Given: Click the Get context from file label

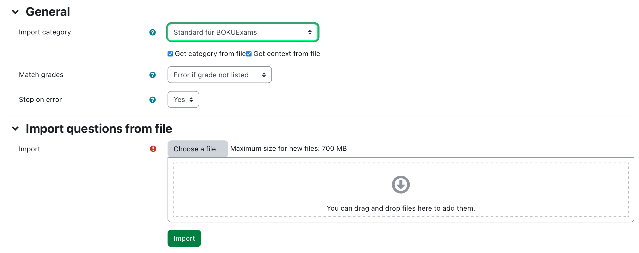Looking at the screenshot, I should pyautogui.click(x=287, y=54).
